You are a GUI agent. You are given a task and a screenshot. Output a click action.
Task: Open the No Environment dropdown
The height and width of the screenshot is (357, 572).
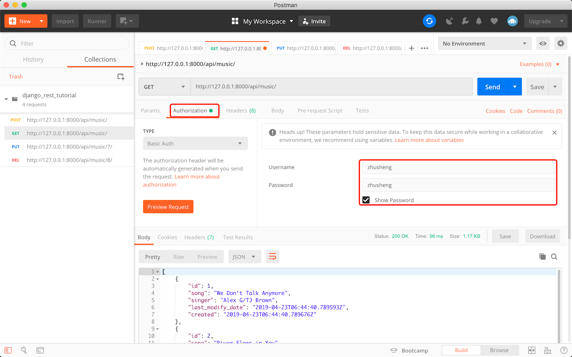485,43
